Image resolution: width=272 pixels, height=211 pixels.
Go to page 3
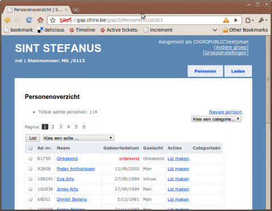click(x=61, y=127)
